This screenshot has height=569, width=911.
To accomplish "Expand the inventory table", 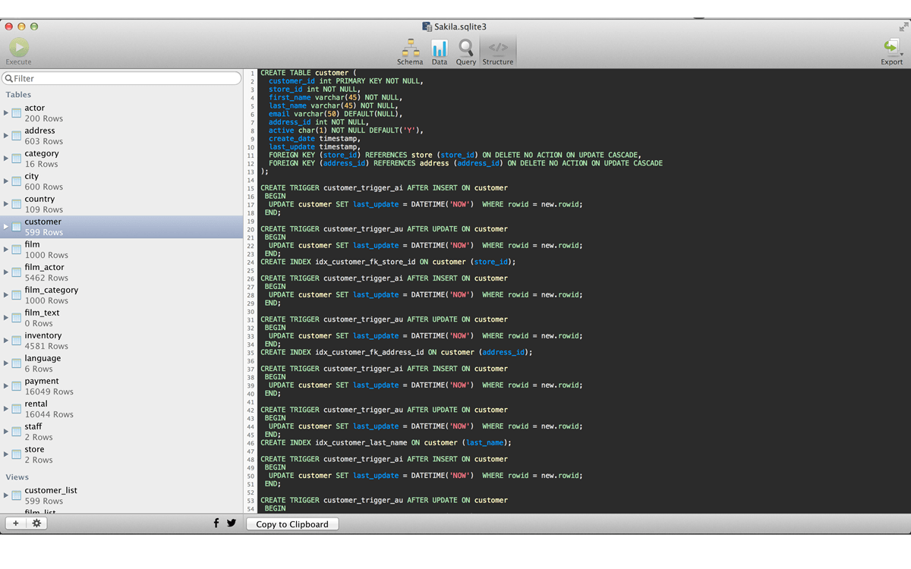I will [x=6, y=341].
